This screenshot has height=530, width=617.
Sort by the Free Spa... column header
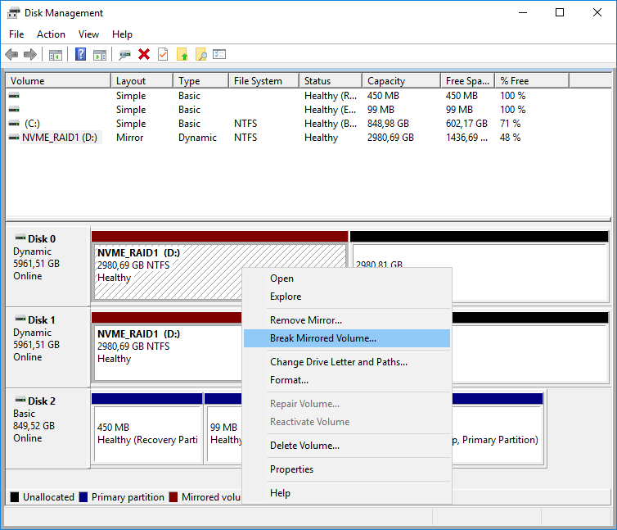point(468,81)
